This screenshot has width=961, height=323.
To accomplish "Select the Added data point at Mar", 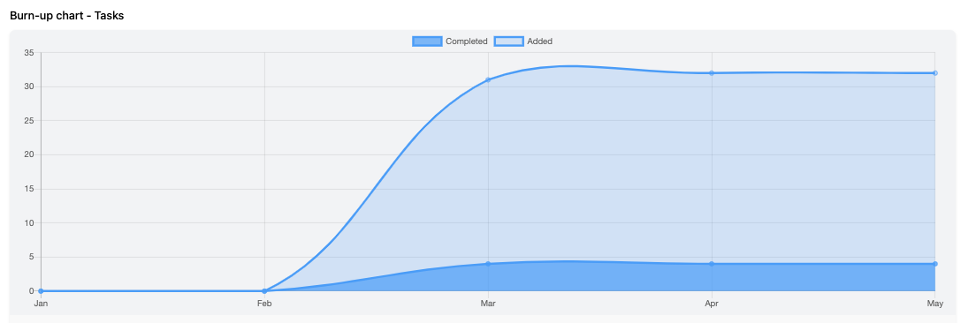I will [x=488, y=80].
